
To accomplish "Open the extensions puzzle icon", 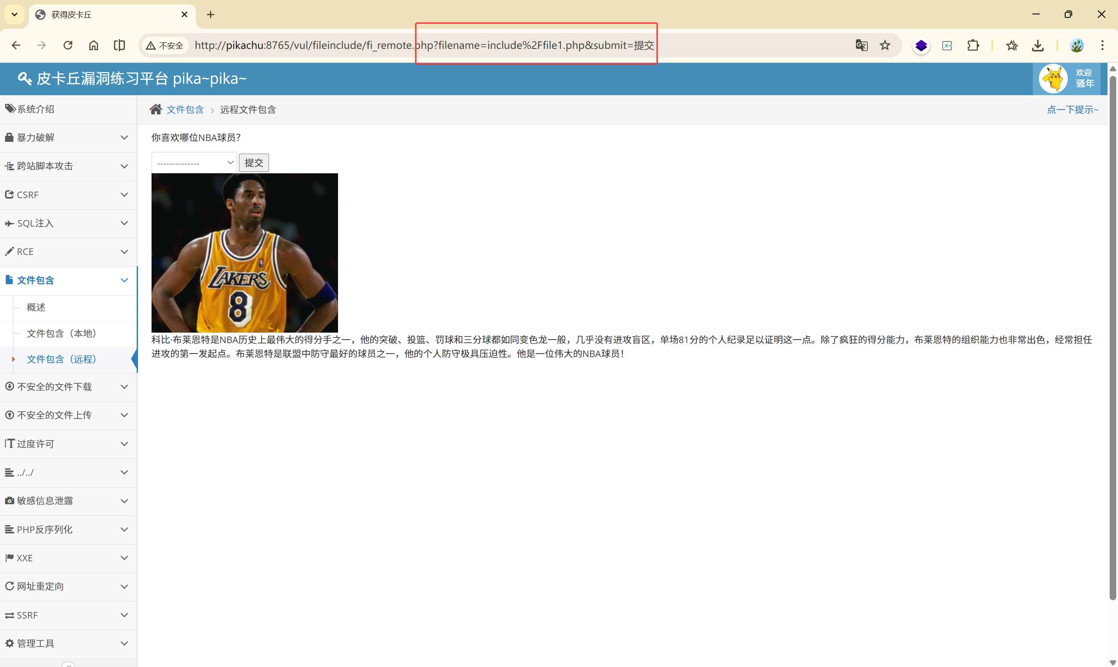I will pos(973,45).
